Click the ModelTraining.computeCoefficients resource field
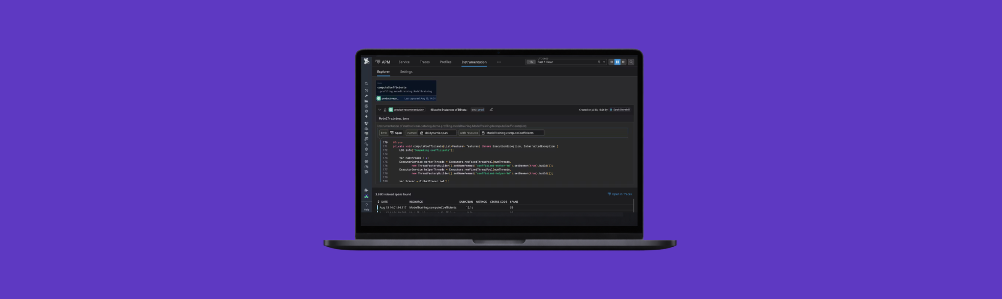The height and width of the screenshot is (299, 1002). (512, 133)
